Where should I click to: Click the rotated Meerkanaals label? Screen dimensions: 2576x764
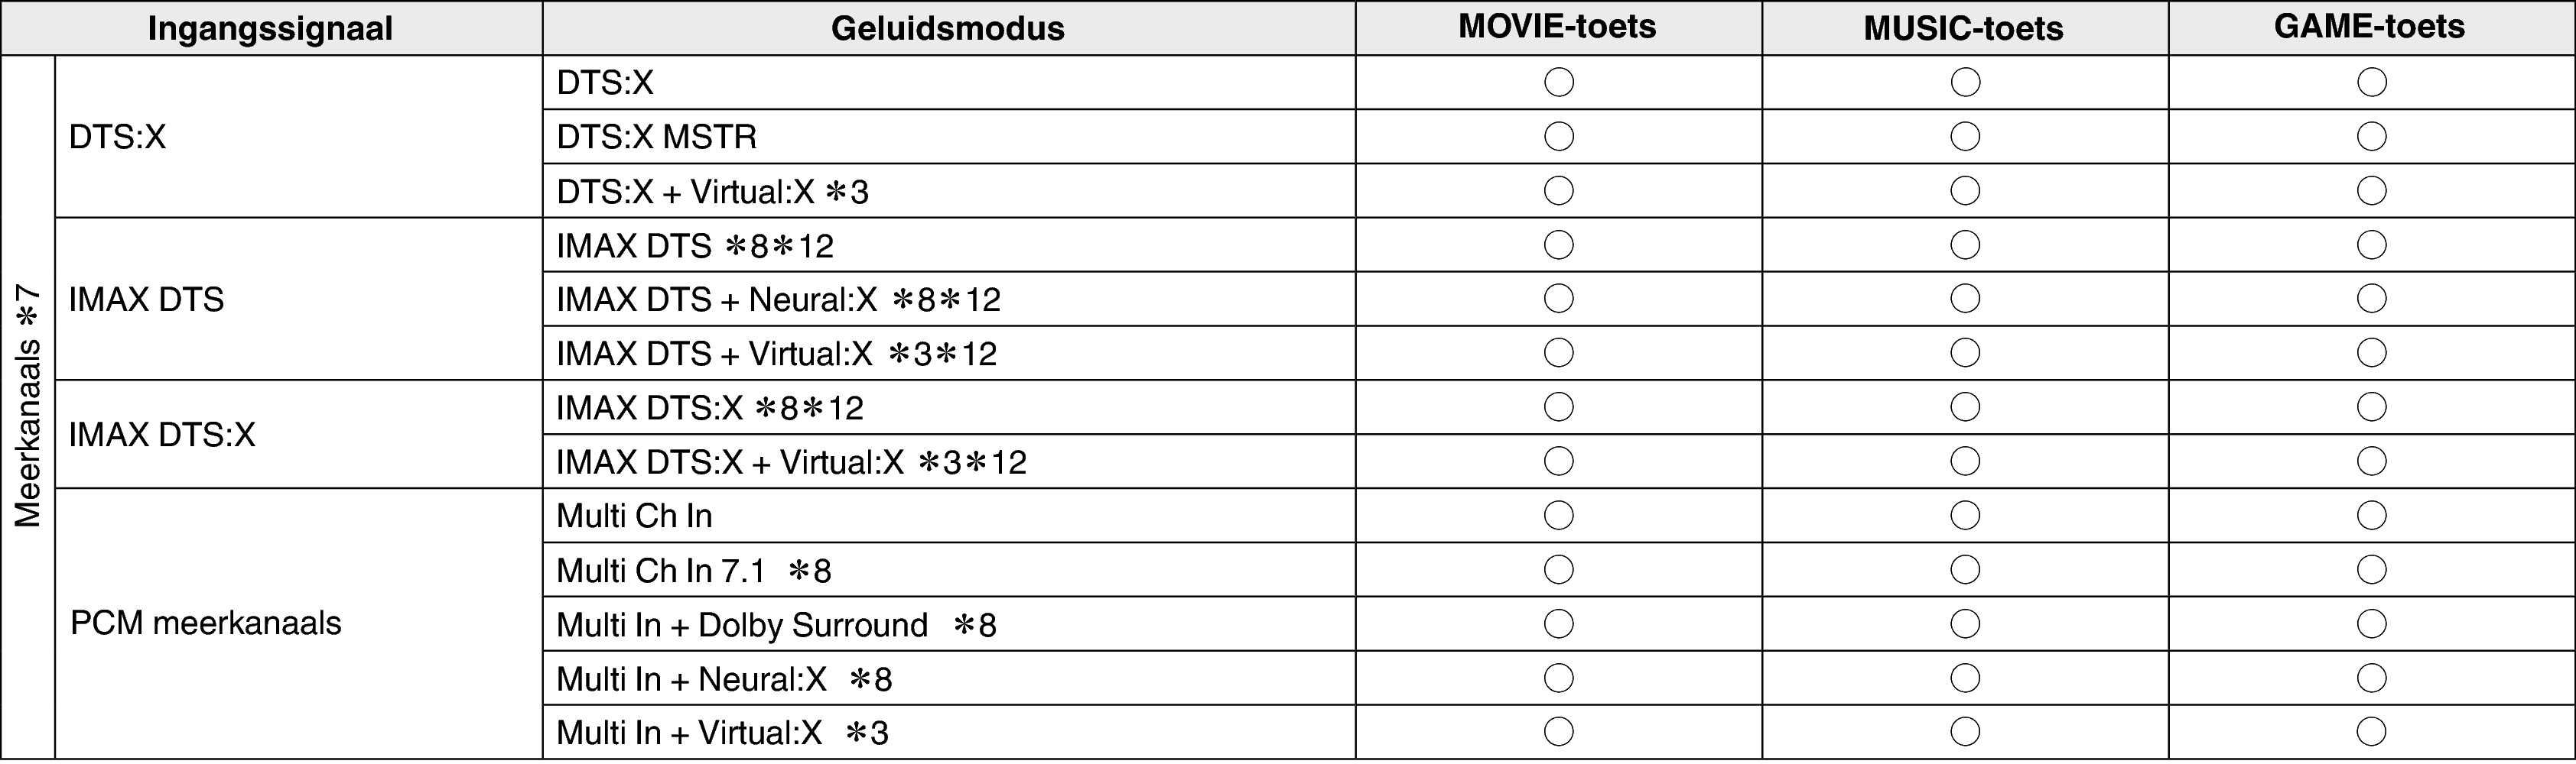point(27,406)
